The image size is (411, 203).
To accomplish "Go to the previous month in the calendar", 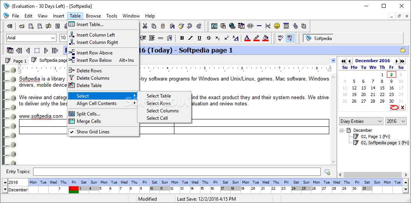I will pyautogui.click(x=350, y=61).
